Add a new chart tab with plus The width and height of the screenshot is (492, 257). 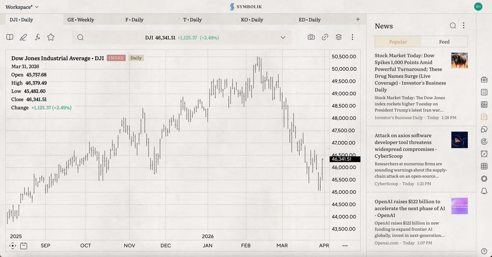coord(358,19)
